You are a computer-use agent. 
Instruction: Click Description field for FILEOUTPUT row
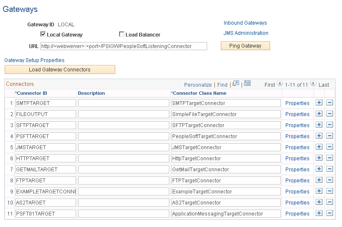pos(124,114)
